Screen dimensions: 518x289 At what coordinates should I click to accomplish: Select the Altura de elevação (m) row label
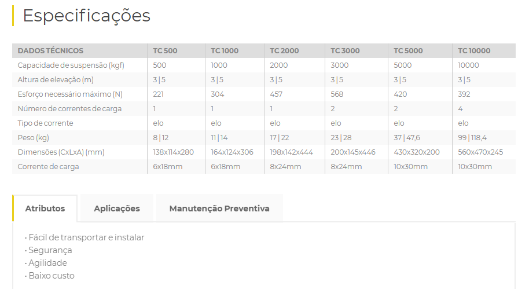56,80
